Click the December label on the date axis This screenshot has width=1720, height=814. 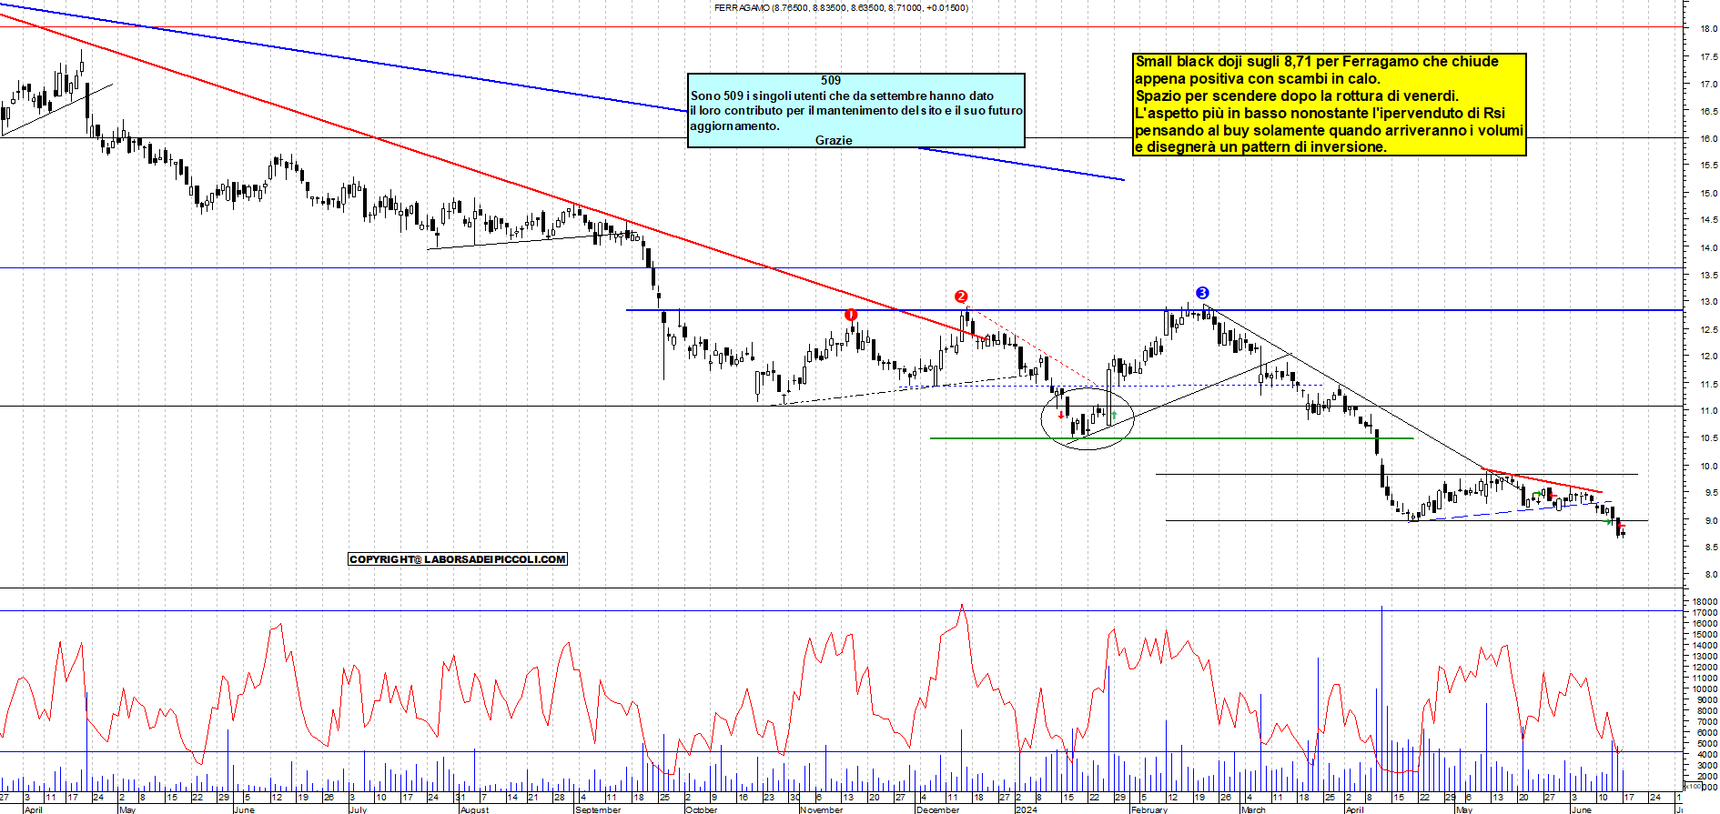tap(938, 809)
